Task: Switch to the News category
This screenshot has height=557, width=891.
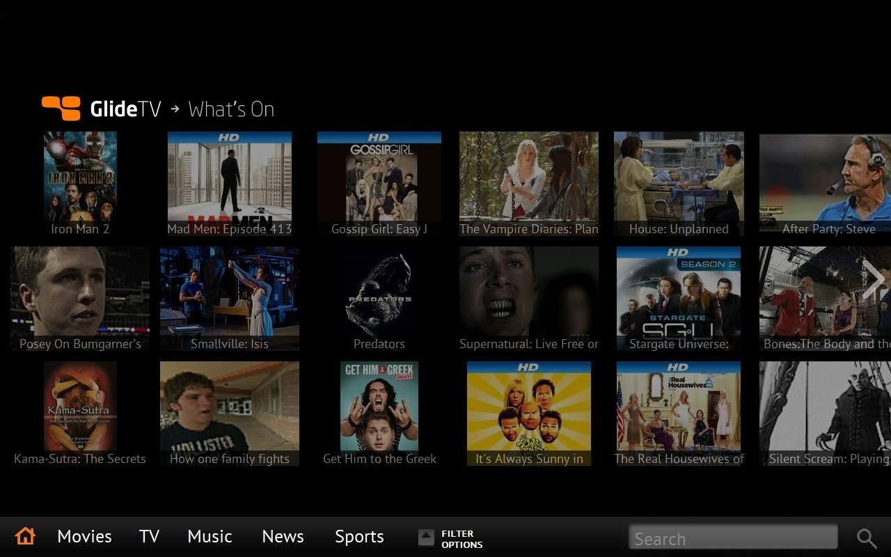Action: [283, 537]
